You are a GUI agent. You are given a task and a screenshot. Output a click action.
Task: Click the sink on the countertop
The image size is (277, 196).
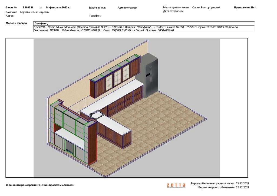[x=97, y=114]
